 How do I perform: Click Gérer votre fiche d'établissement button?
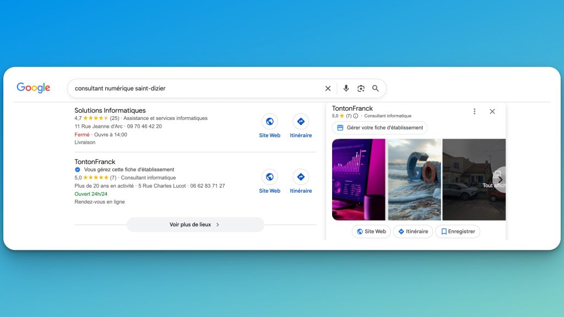click(379, 128)
